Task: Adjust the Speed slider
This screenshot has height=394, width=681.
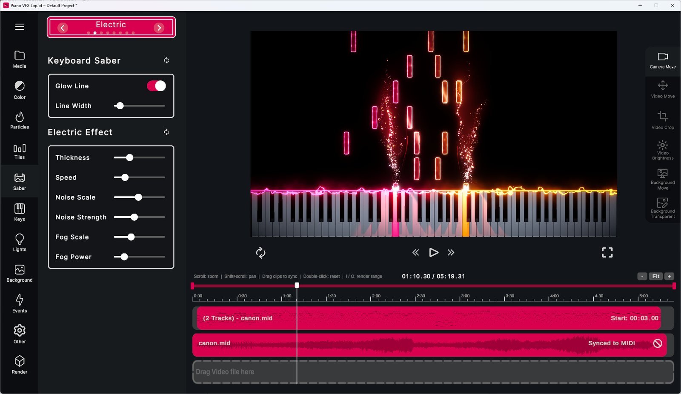Action: pyautogui.click(x=139, y=177)
